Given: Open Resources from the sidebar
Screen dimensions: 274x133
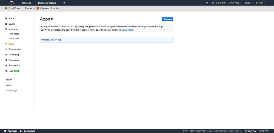Looking at the screenshot, I should (14, 60).
